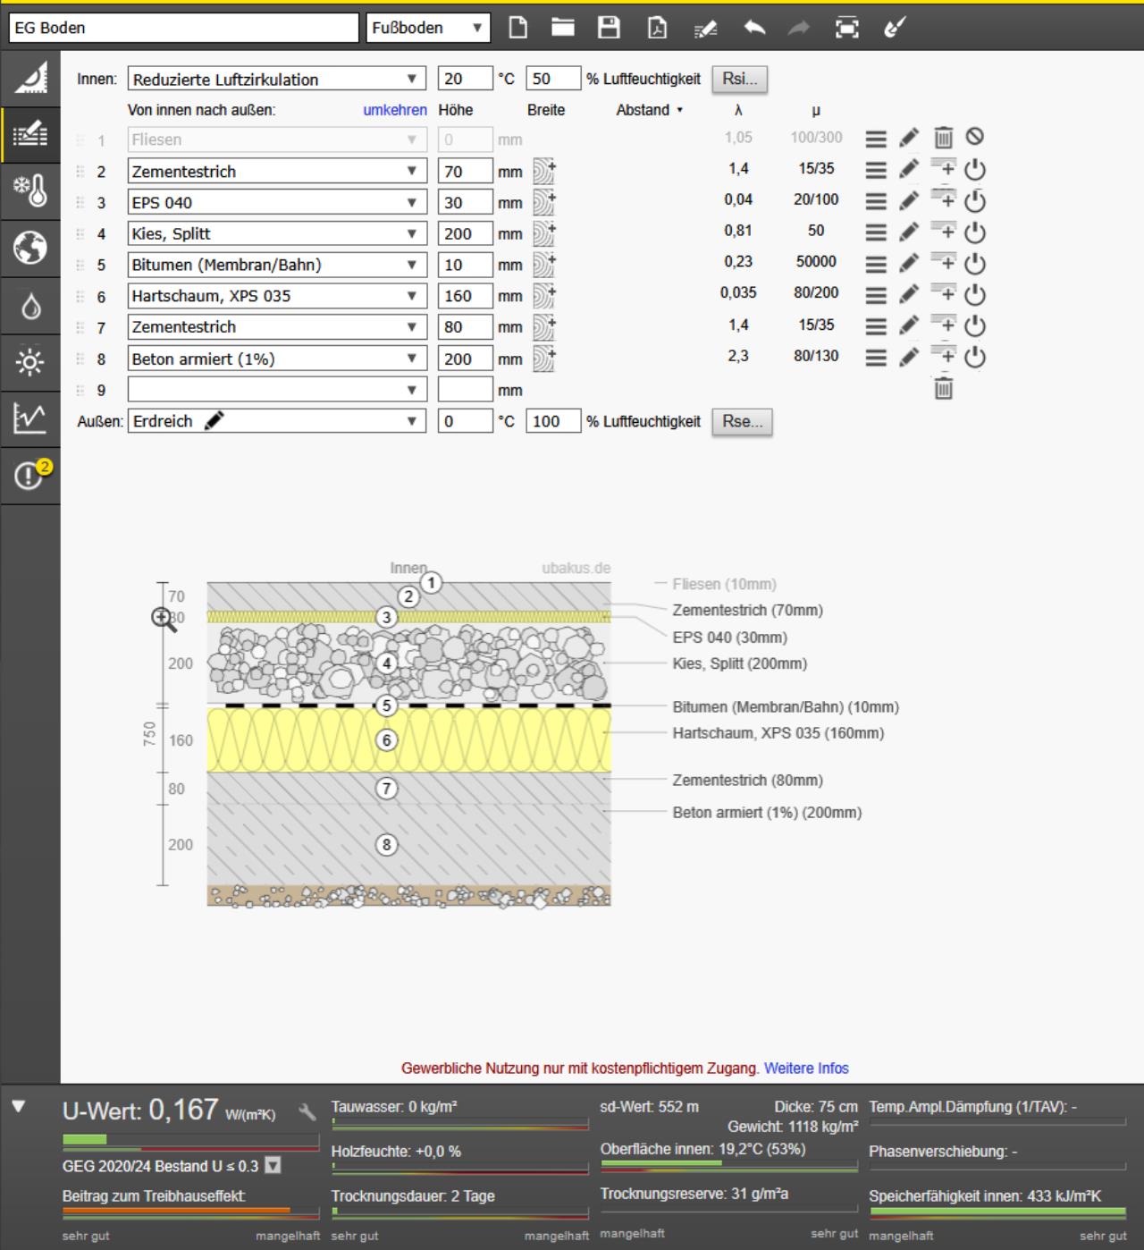The width and height of the screenshot is (1144, 1250).
Task: Toggle power icon for Zementestrich layer 2
Action: [x=975, y=170]
